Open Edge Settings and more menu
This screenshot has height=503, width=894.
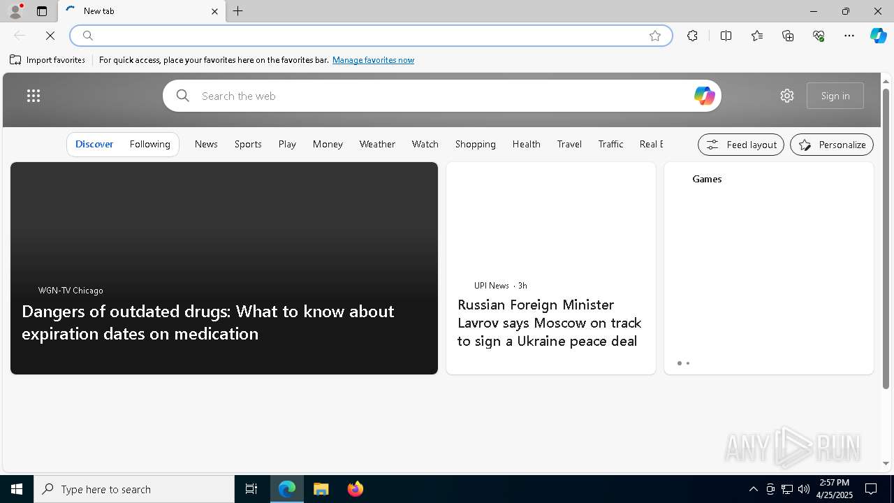pos(849,36)
